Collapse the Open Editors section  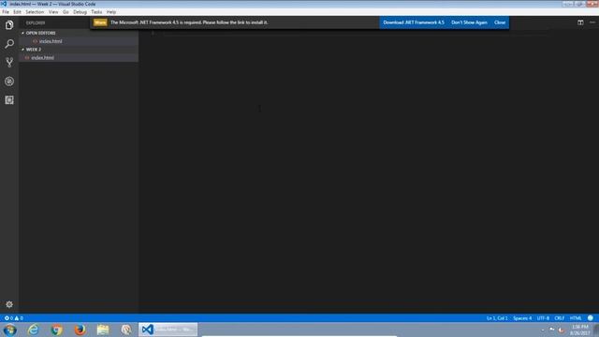[41, 33]
